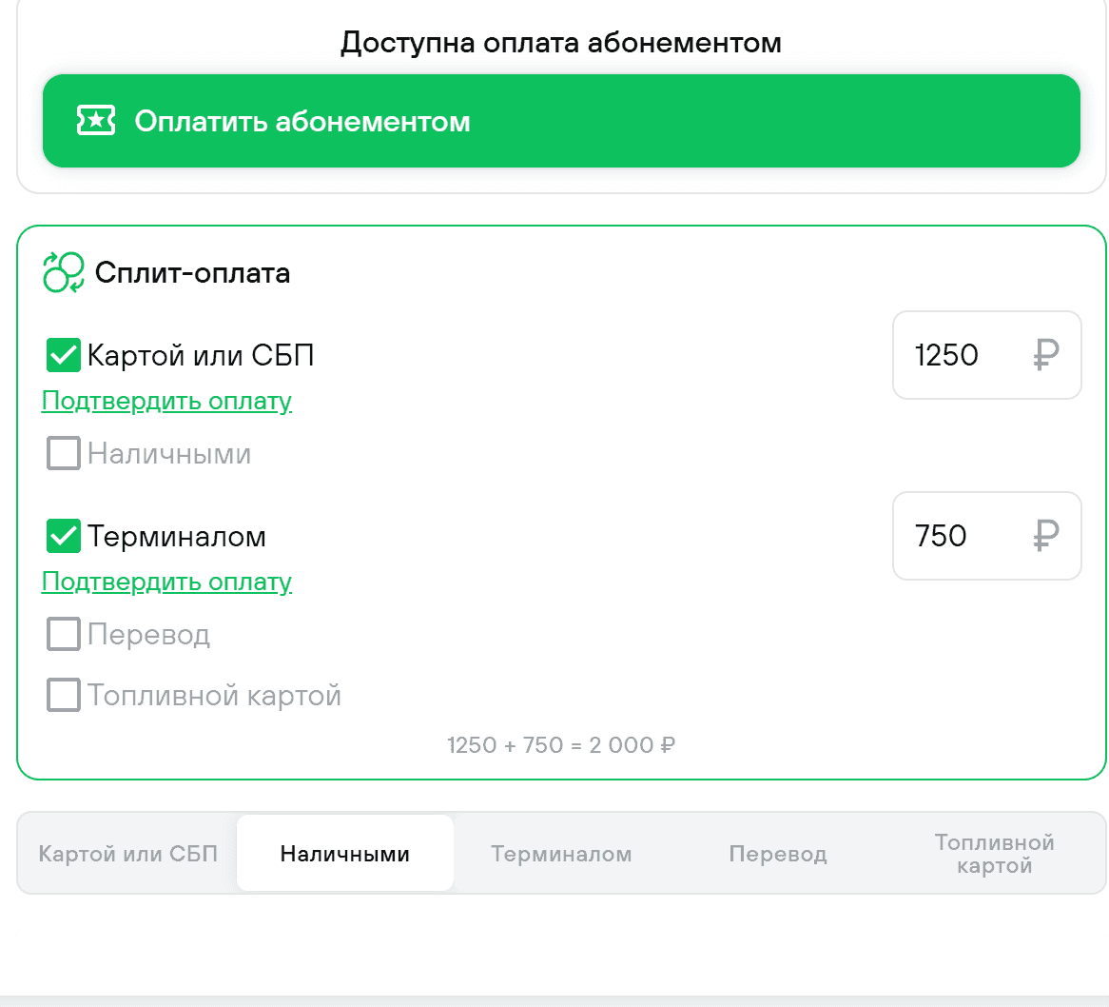Select the Перевод tab
The width and height of the screenshot is (1109, 1007).
click(x=778, y=853)
